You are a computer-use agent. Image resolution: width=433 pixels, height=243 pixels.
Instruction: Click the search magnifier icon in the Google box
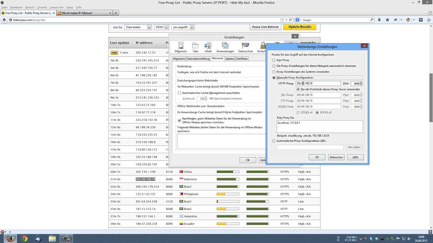pos(372,20)
